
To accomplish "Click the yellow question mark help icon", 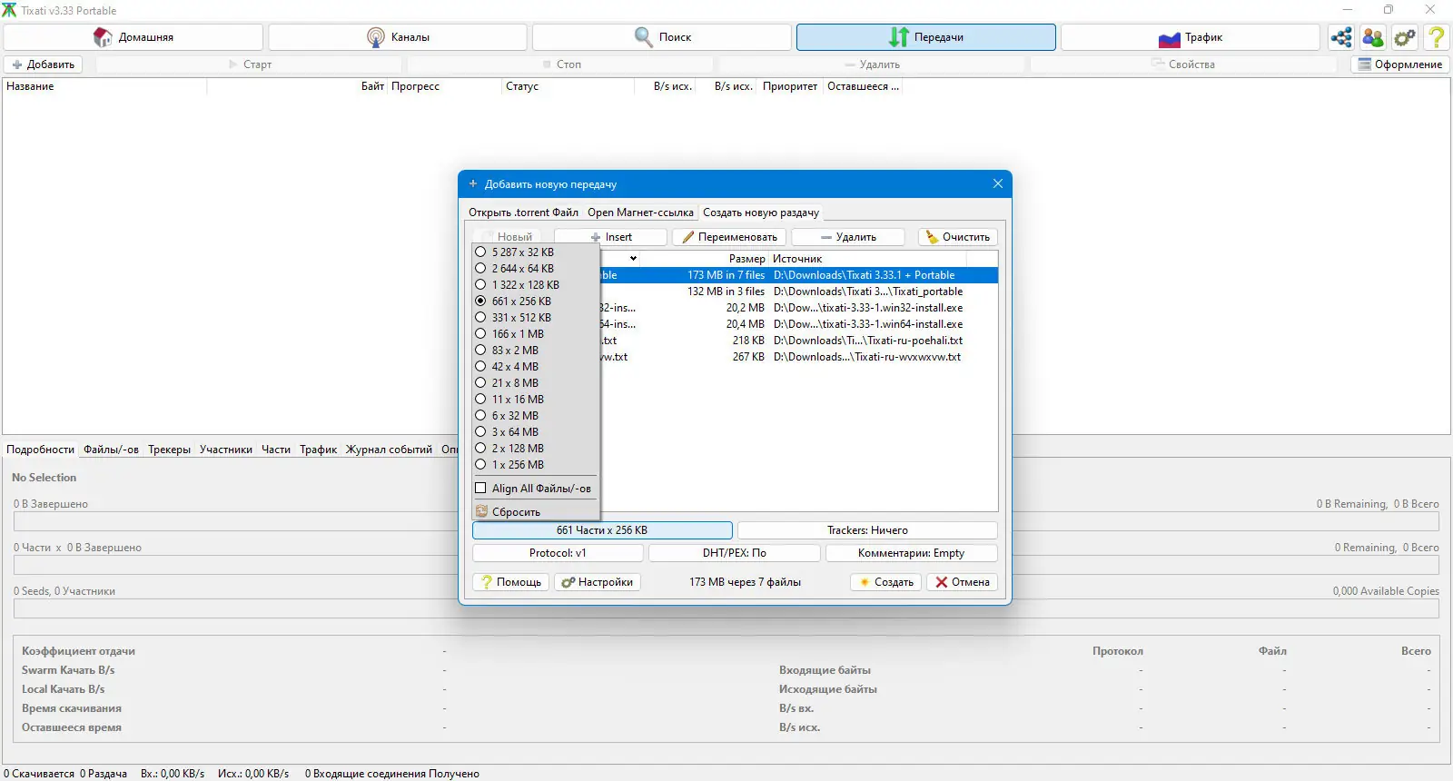I will 1437,37.
